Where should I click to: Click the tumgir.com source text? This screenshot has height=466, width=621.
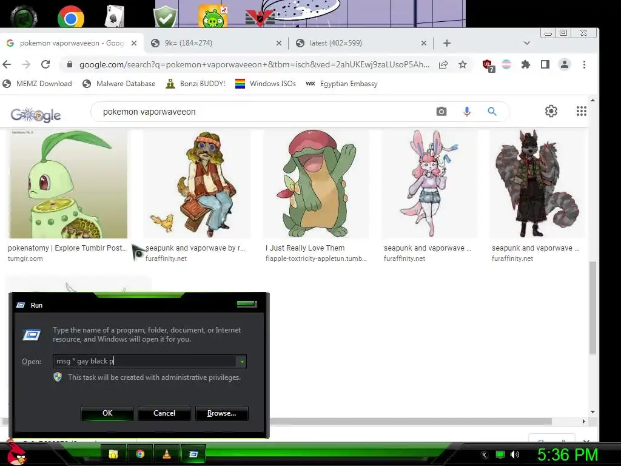click(25, 258)
